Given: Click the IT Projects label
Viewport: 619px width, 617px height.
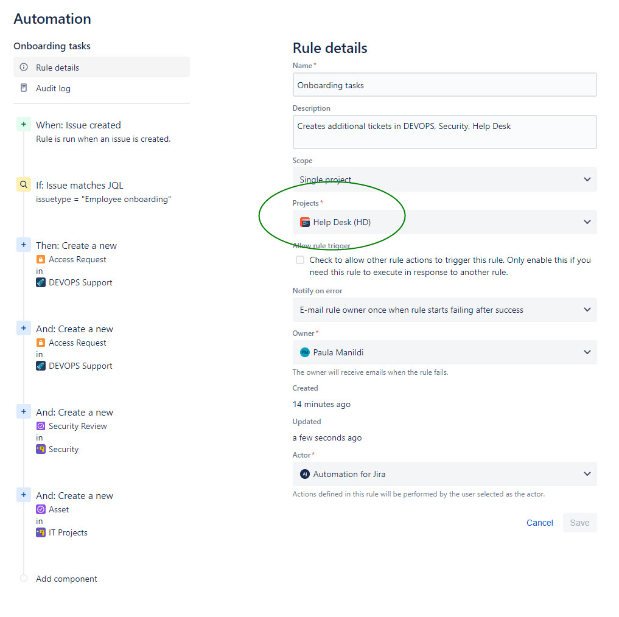Looking at the screenshot, I should (x=68, y=532).
